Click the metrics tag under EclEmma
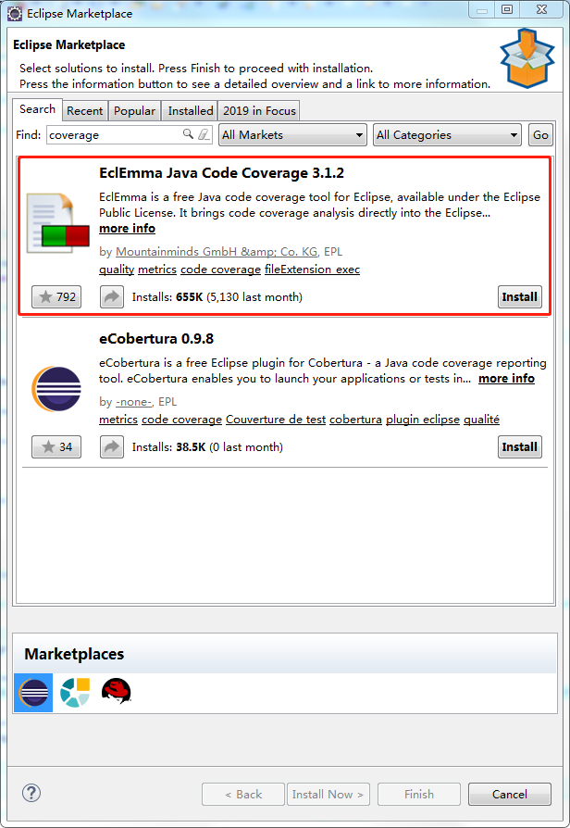This screenshot has height=828, width=570. 157,270
